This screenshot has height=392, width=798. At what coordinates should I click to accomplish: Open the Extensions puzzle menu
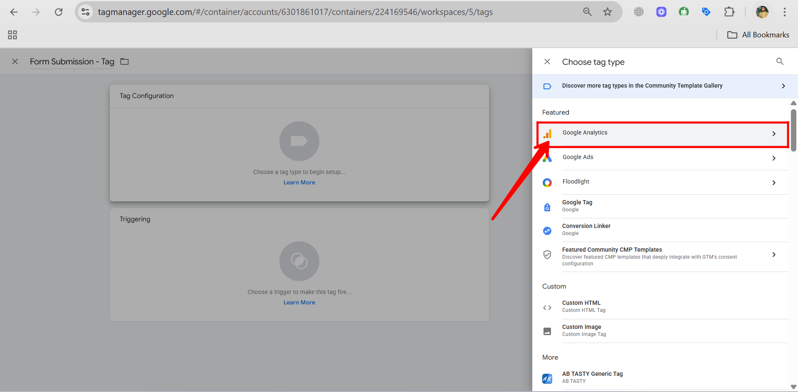(729, 12)
